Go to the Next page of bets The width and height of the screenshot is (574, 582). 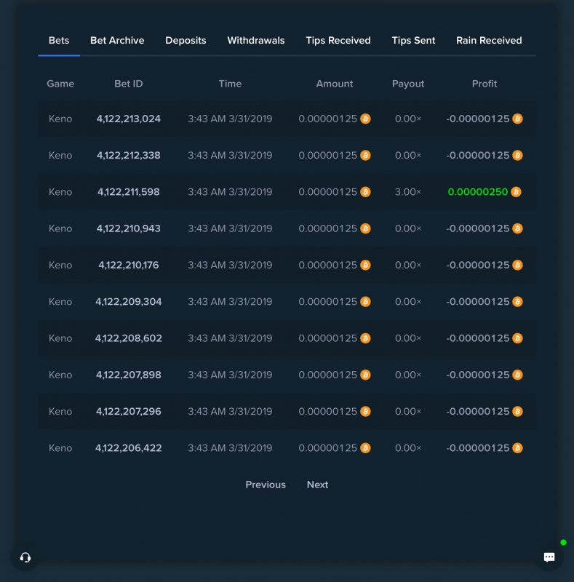coord(317,485)
